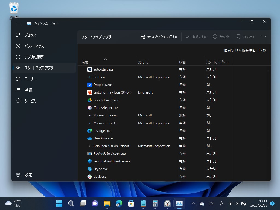
Task: Select the Cortana row icon
Action: pos(90,77)
